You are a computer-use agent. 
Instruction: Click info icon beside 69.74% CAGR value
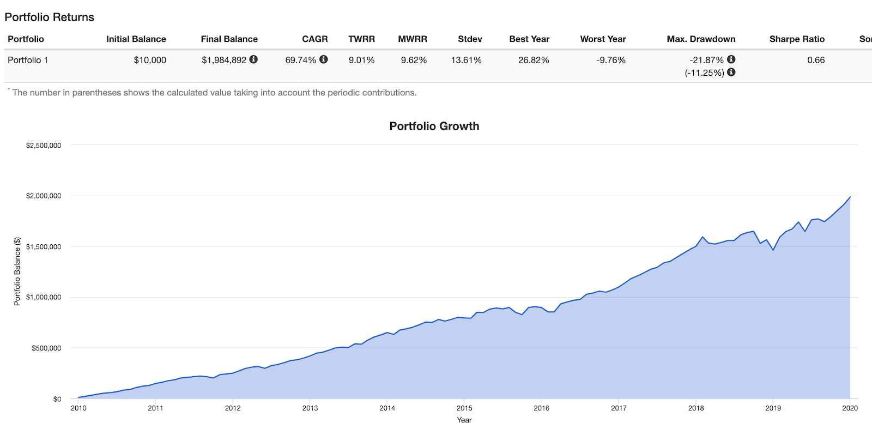tap(323, 59)
